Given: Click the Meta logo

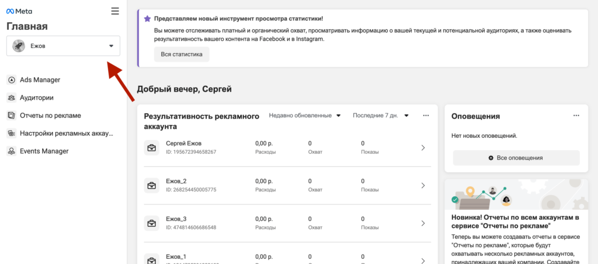Looking at the screenshot, I should [x=19, y=11].
